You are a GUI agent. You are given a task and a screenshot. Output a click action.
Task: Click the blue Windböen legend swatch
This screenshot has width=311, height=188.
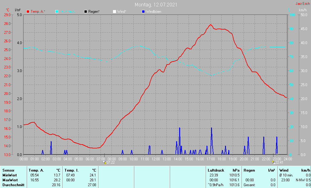pyautogui.click(x=143, y=12)
